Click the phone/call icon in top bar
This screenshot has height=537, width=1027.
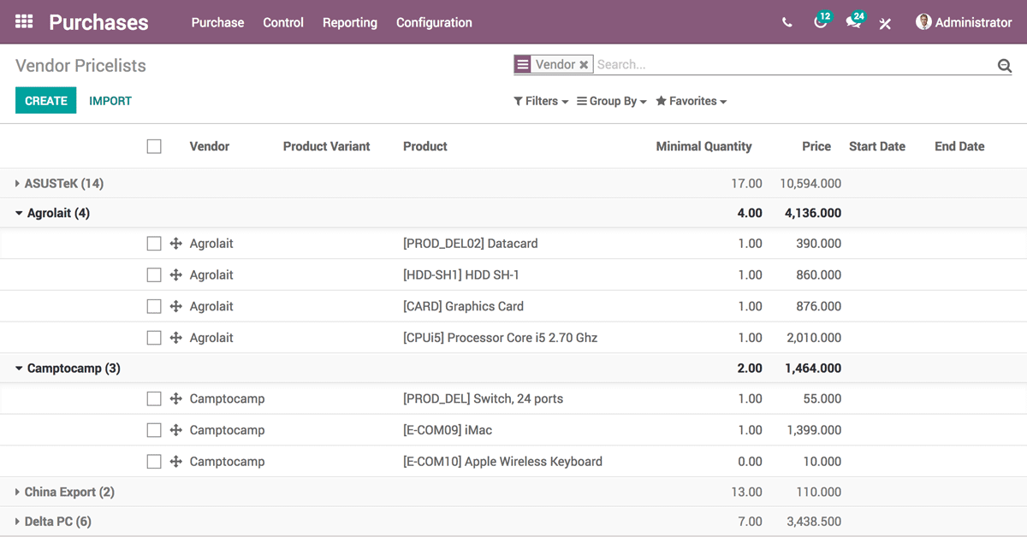(x=787, y=23)
